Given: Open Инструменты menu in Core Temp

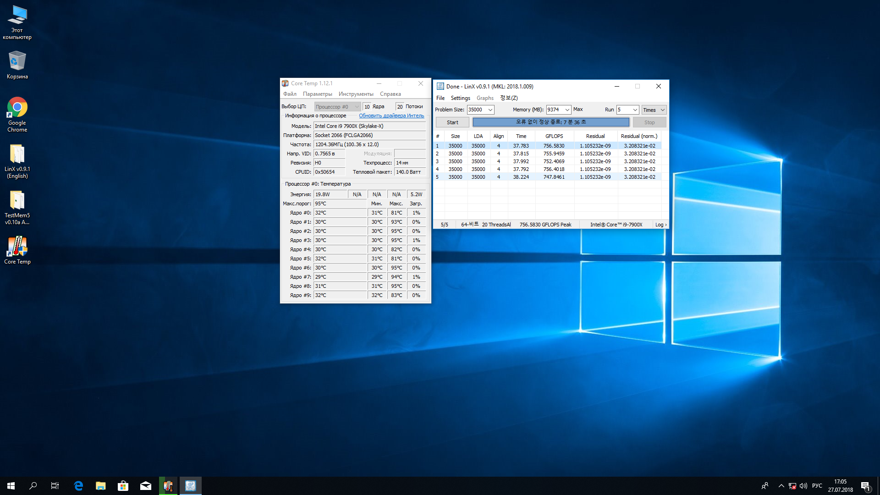Looking at the screenshot, I should coord(356,94).
